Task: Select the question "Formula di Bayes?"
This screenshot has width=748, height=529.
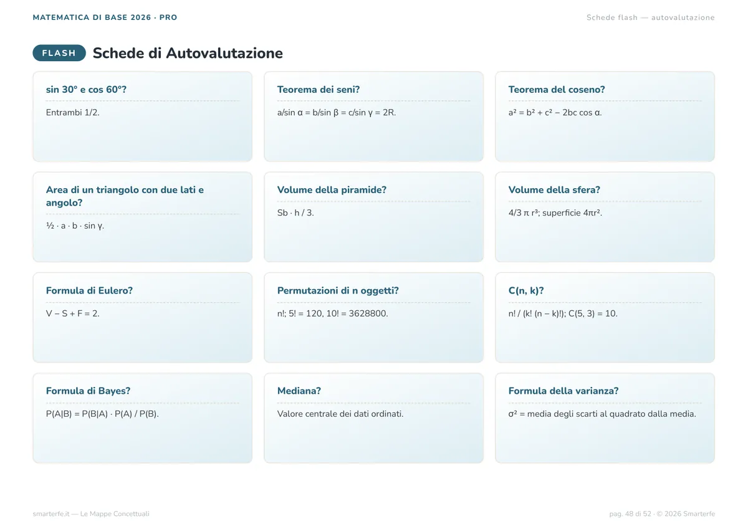Action: [x=88, y=391]
